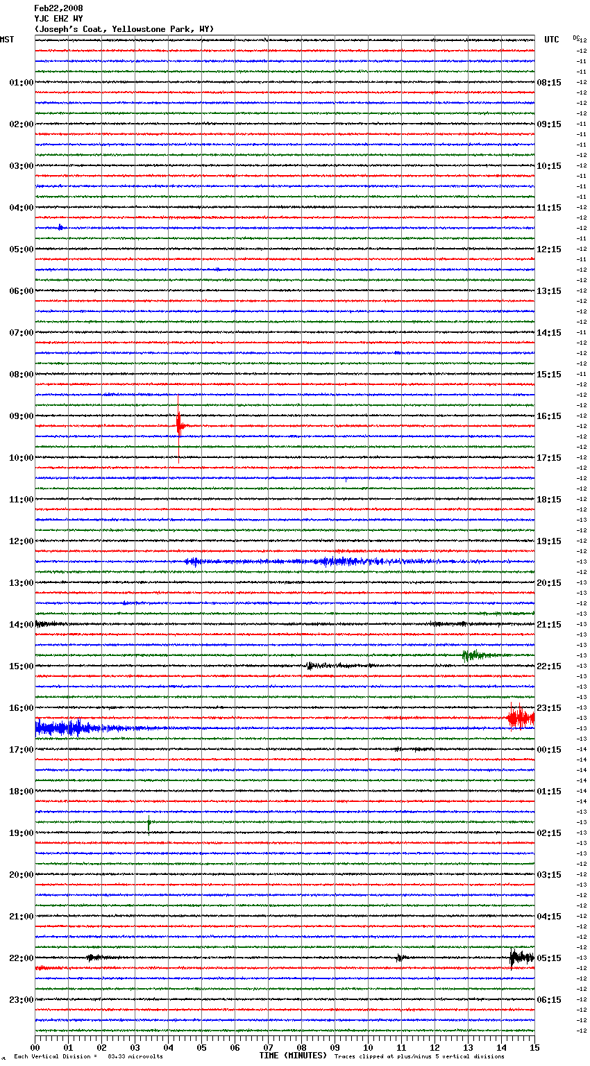Click the UTC time label "19:15"
The image size is (590, 1066).
pyautogui.click(x=549, y=541)
